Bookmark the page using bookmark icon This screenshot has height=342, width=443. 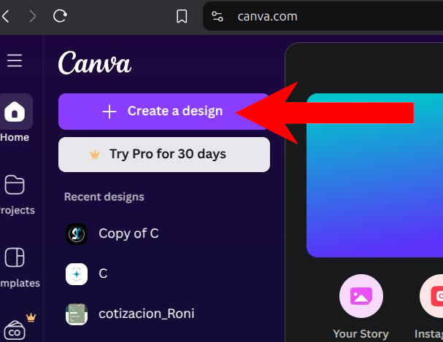pos(182,16)
